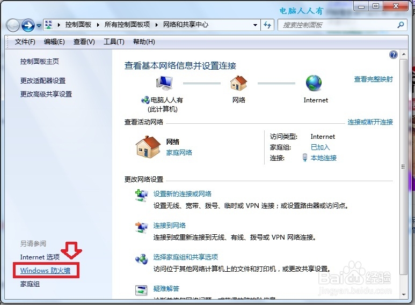This screenshot has height=305, width=415.
Task: Click the blue Help question mark icon
Action: point(394,55)
